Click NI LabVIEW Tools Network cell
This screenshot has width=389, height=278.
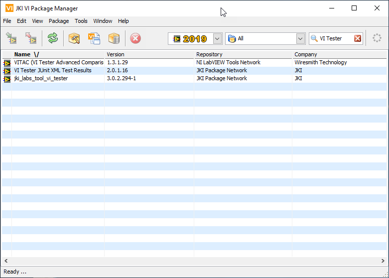pyautogui.click(x=228, y=62)
